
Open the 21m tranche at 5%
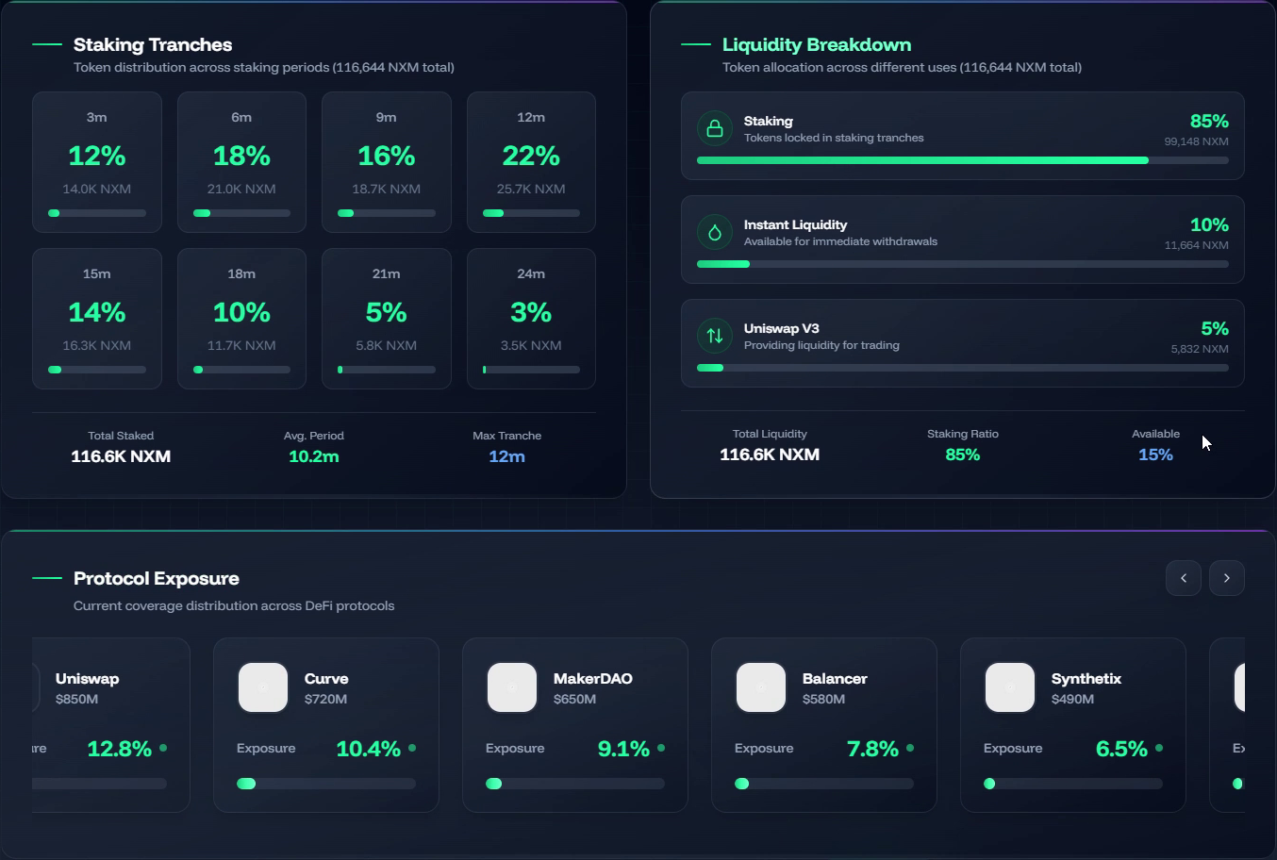click(387, 319)
